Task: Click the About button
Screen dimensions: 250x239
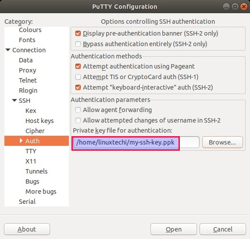Action: pyautogui.click(x=27, y=229)
